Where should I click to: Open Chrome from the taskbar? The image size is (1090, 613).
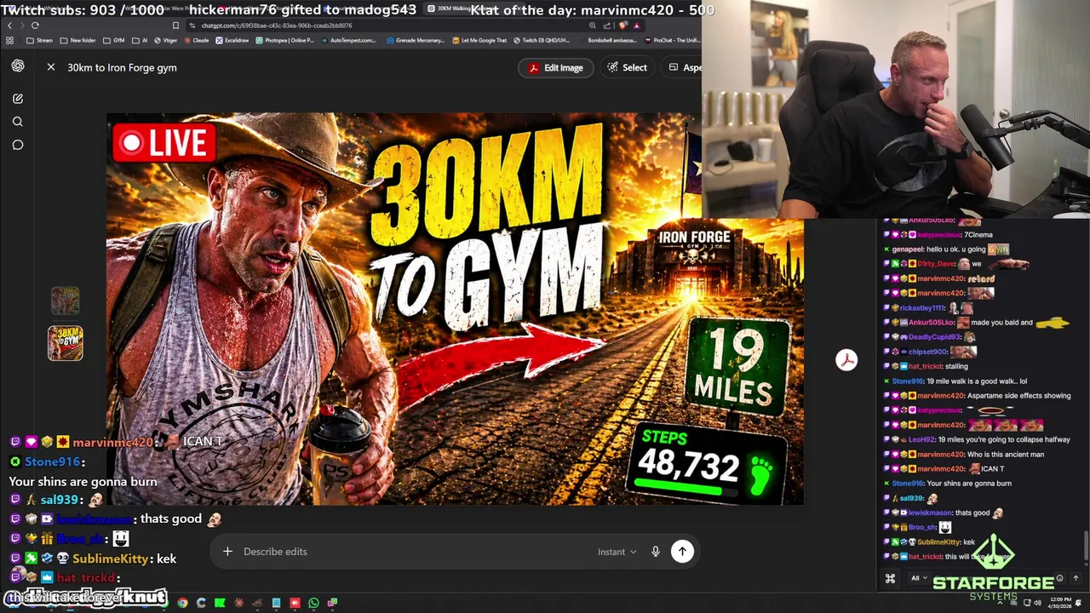coord(182,603)
